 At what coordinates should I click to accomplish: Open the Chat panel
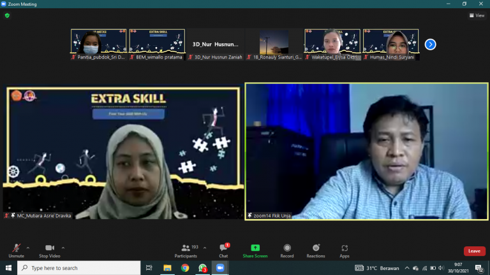point(223,249)
